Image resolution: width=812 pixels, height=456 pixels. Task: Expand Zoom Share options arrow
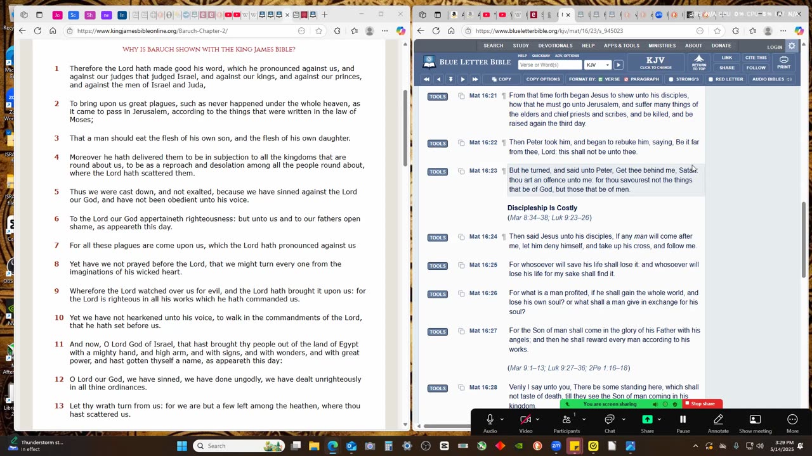659,419
